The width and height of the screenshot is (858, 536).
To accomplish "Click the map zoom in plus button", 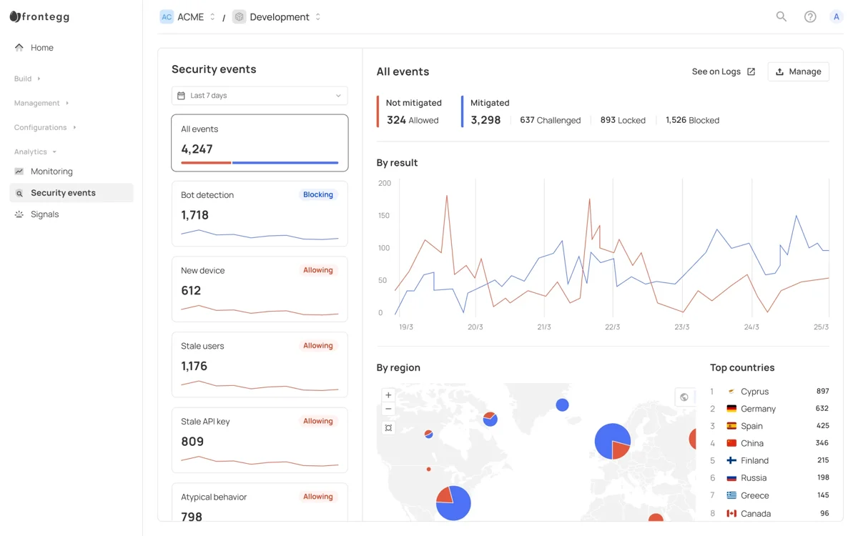I will click(388, 395).
